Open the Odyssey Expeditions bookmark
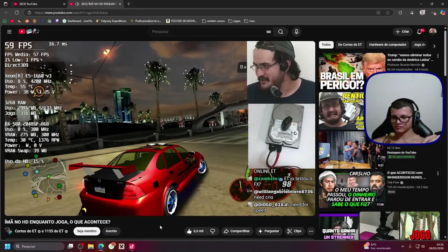This screenshot has height=252, width=448. click(111, 21)
